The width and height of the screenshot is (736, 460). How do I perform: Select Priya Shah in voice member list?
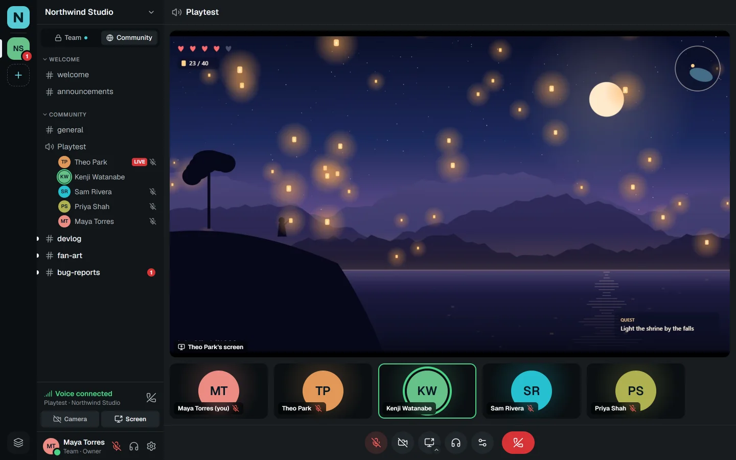coord(107,206)
